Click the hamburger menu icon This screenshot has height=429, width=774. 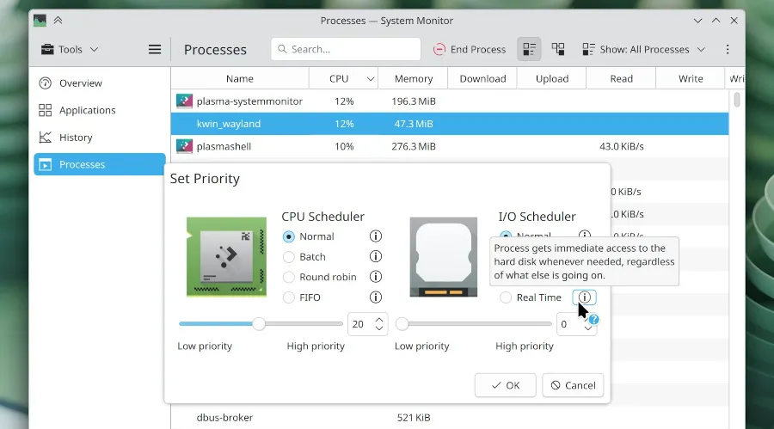pos(155,50)
